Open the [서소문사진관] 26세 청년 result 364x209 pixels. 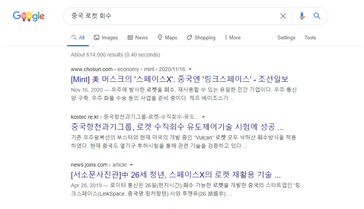tap(176, 175)
